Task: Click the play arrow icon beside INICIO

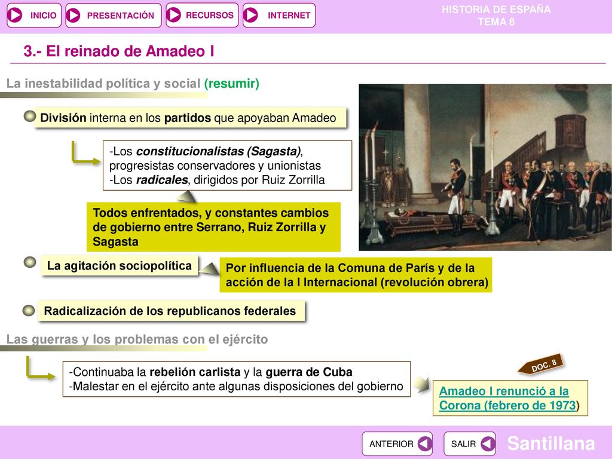Action: 15,15
